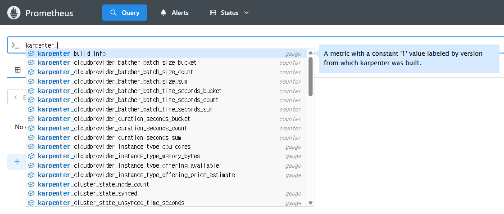Click the Alerts bell icon
This screenshot has height=214, width=504.
click(163, 13)
